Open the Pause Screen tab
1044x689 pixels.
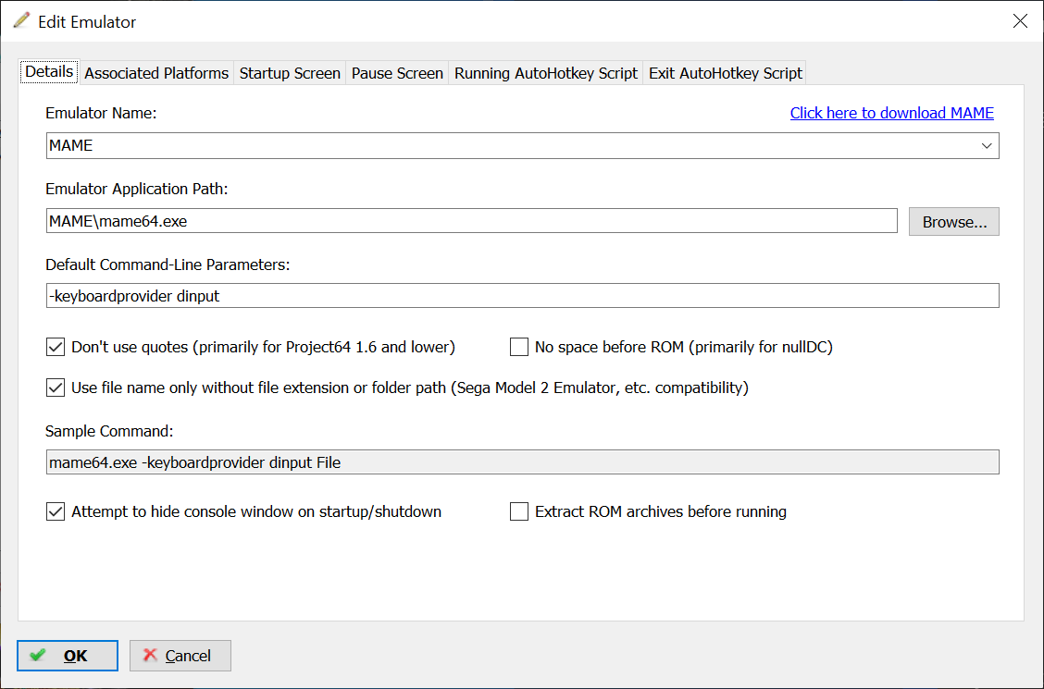[397, 73]
